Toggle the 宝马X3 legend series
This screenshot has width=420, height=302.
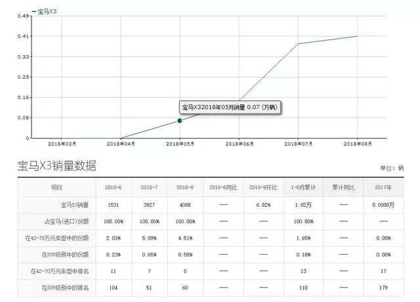tap(44, 12)
